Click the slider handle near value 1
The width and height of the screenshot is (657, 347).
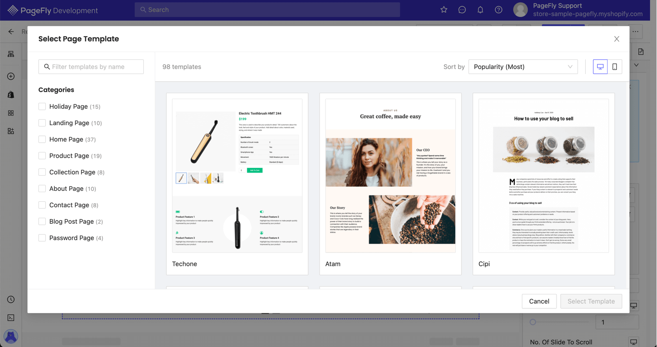tap(533, 322)
